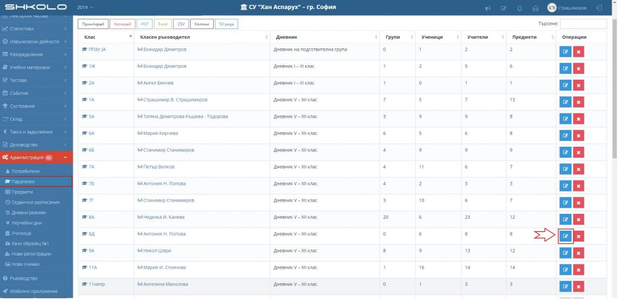620x299 pixels.
Task: Click the compose note icon in header
Action: pos(503,8)
